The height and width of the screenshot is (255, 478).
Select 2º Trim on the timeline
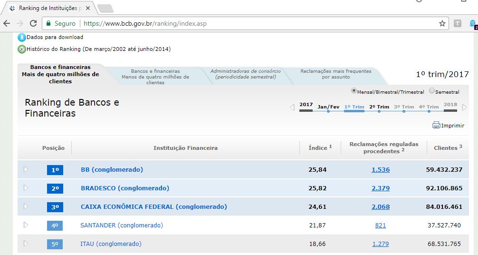(x=379, y=107)
